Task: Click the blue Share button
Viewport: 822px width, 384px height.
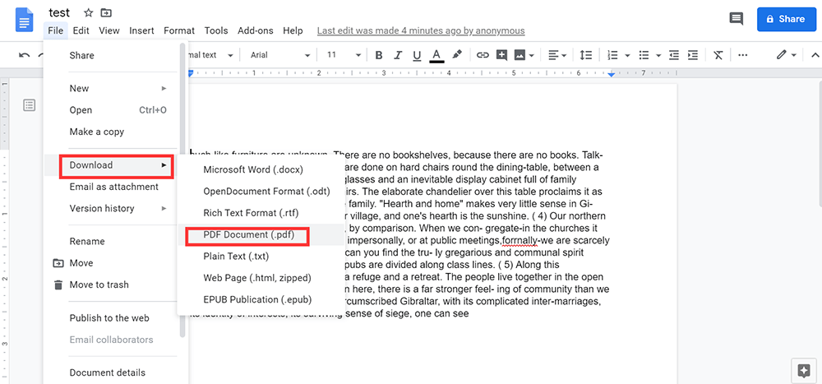Action: click(786, 19)
